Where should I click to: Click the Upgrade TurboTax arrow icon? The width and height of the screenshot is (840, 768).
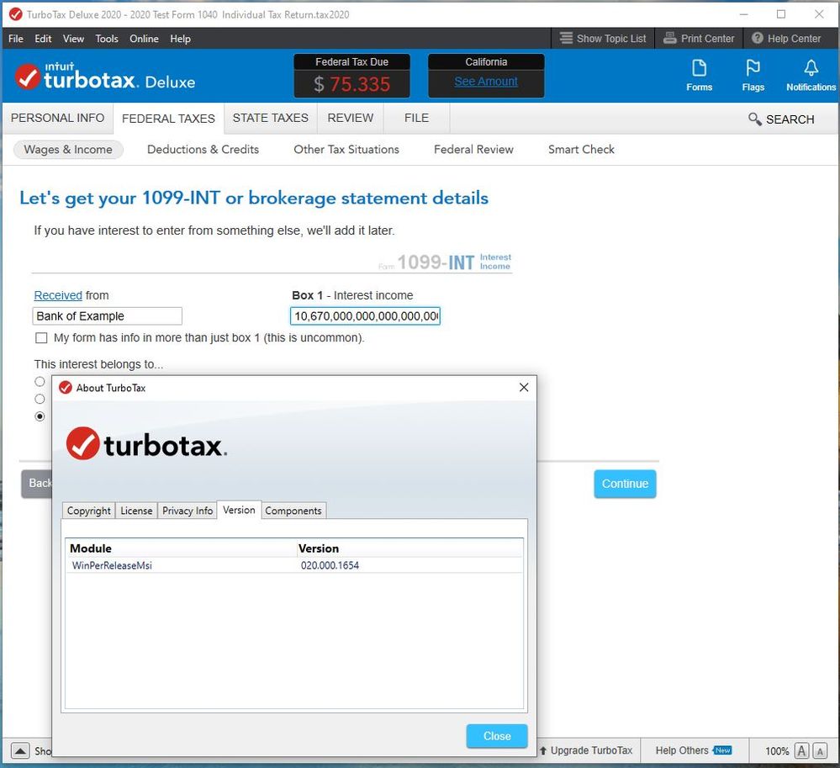(x=542, y=750)
